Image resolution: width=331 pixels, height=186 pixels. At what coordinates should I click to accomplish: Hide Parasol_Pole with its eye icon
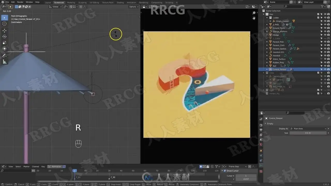point(325,42)
